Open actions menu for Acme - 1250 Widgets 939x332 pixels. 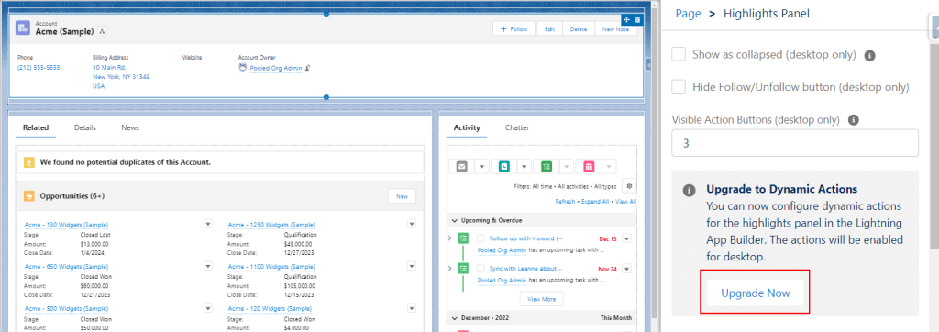point(412,224)
